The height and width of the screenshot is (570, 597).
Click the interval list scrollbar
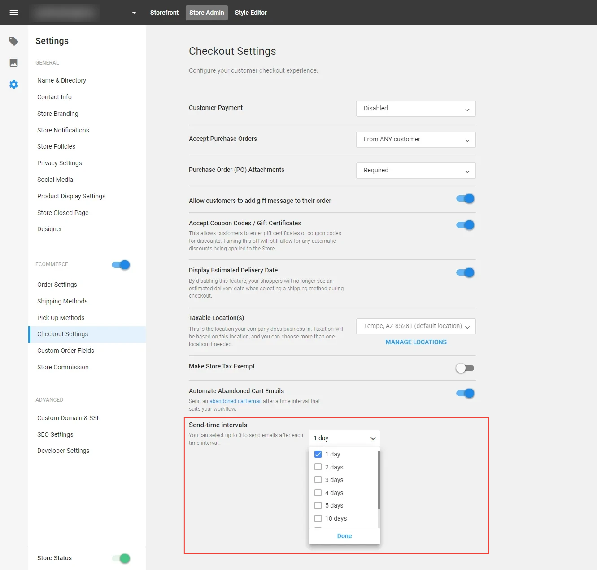379,480
